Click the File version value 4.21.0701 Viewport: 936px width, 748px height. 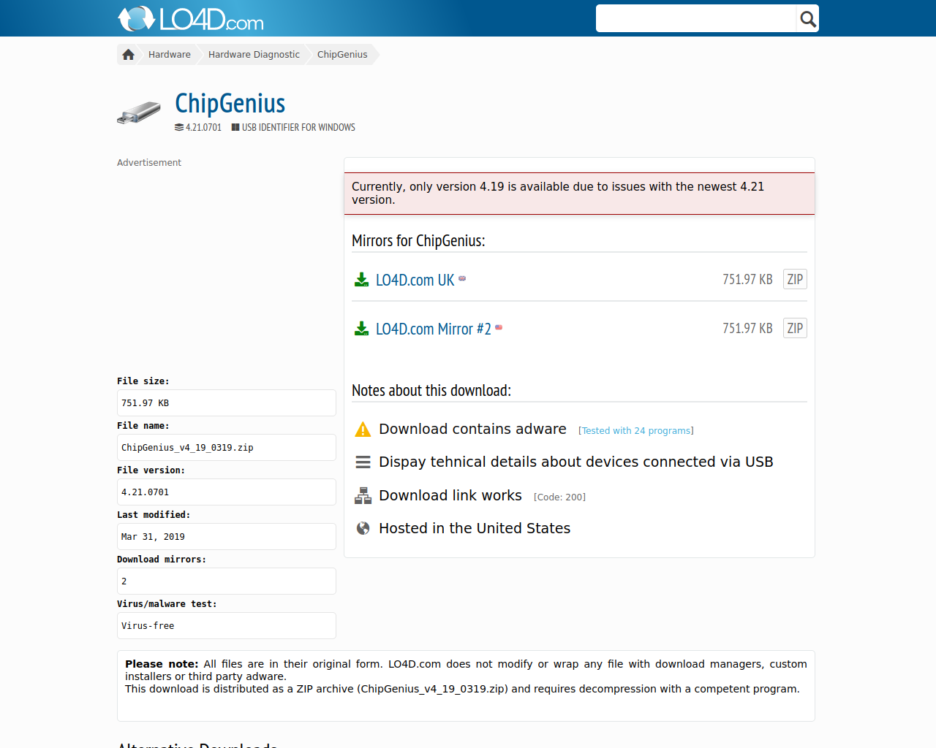[x=145, y=492]
